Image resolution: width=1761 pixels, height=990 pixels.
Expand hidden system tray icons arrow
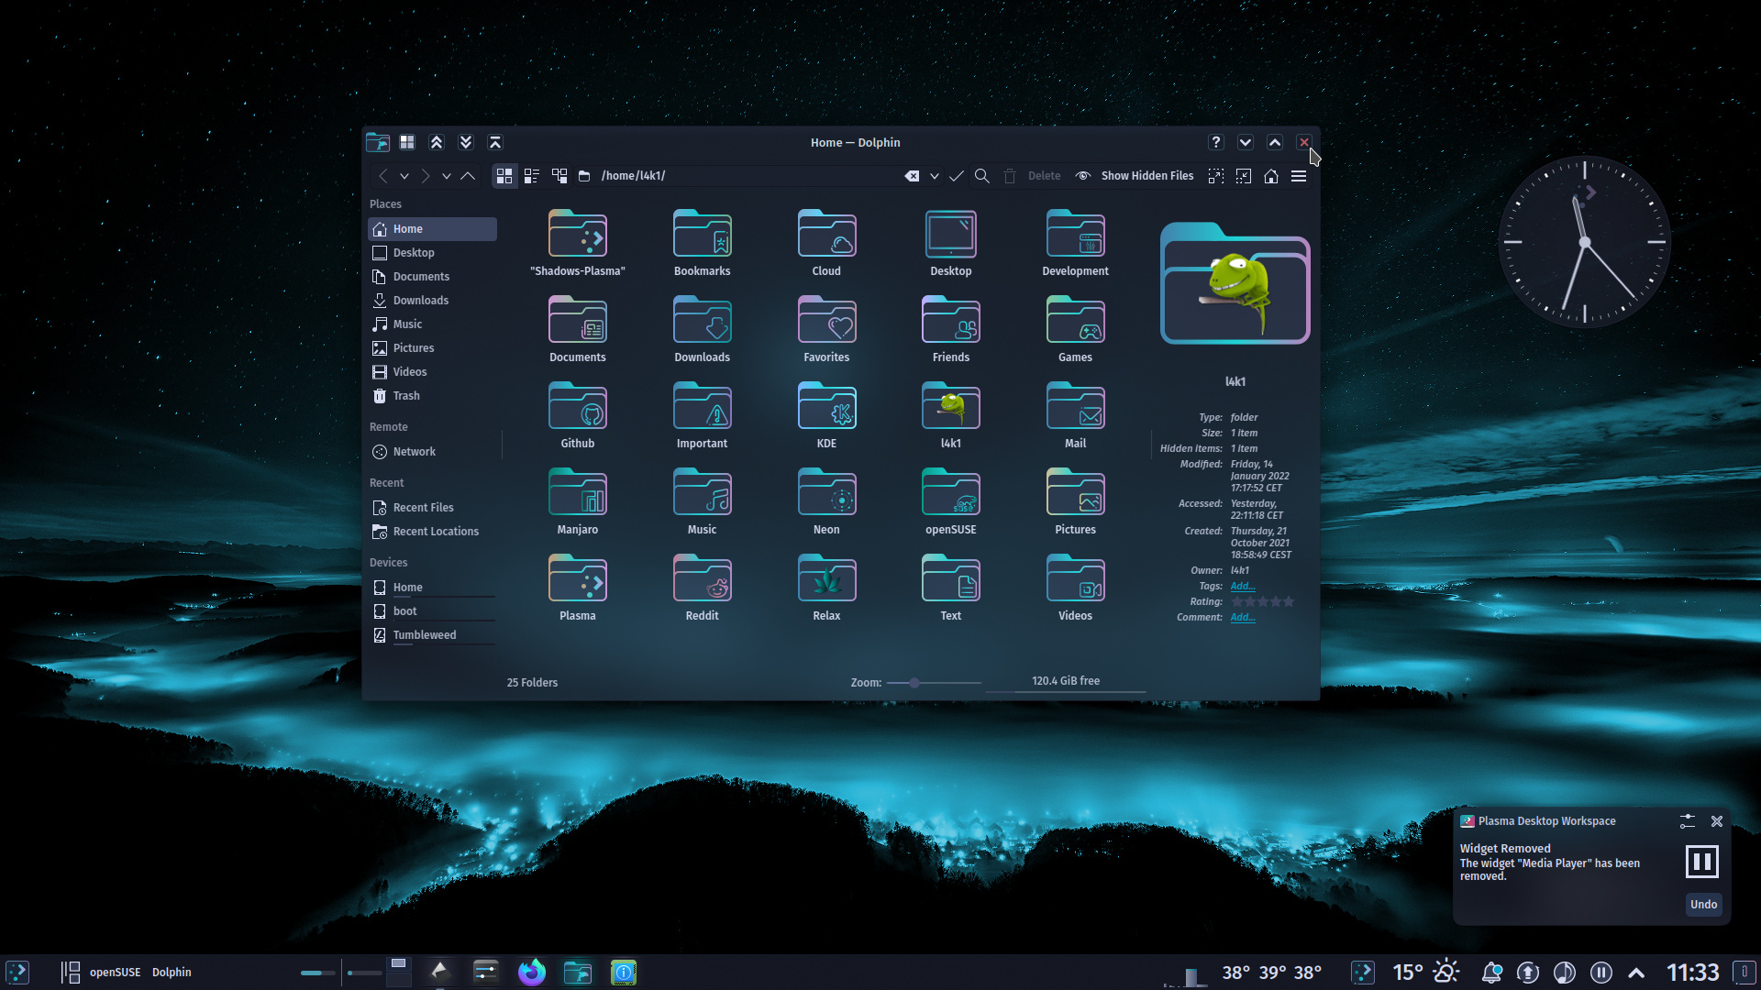coord(1636,973)
